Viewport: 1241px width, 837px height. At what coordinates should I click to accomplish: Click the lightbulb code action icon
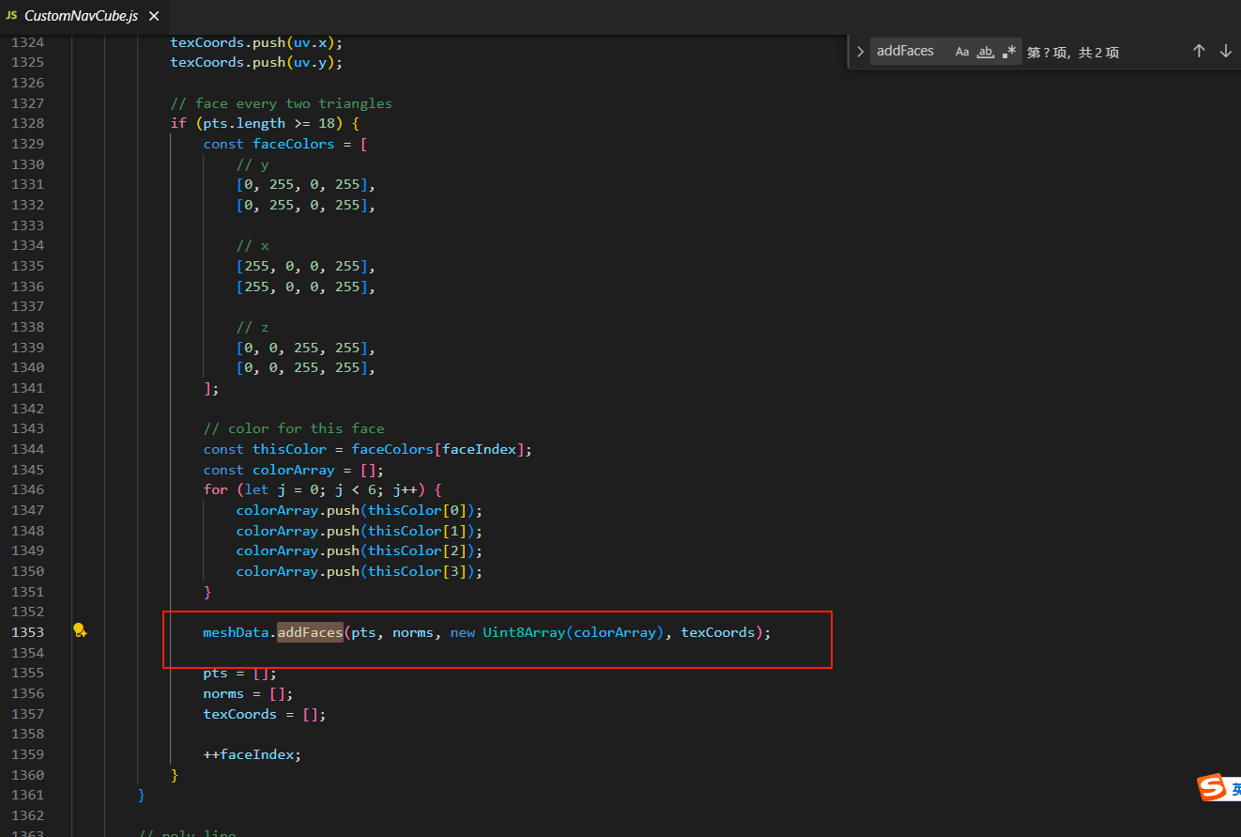point(81,631)
